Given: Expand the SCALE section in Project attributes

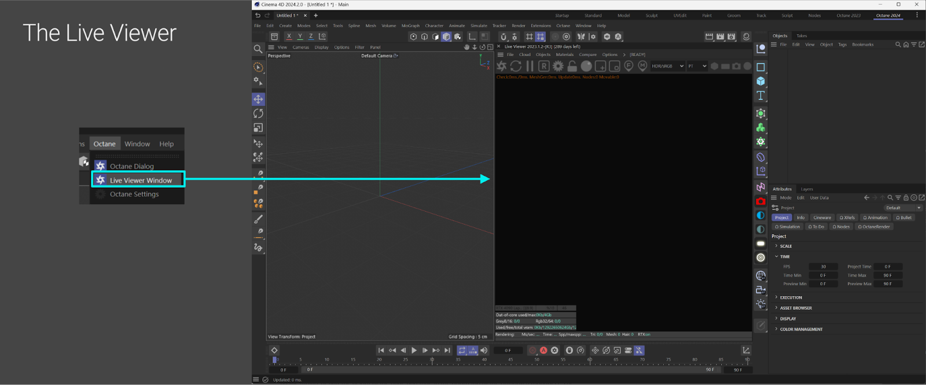Looking at the screenshot, I should [785, 246].
